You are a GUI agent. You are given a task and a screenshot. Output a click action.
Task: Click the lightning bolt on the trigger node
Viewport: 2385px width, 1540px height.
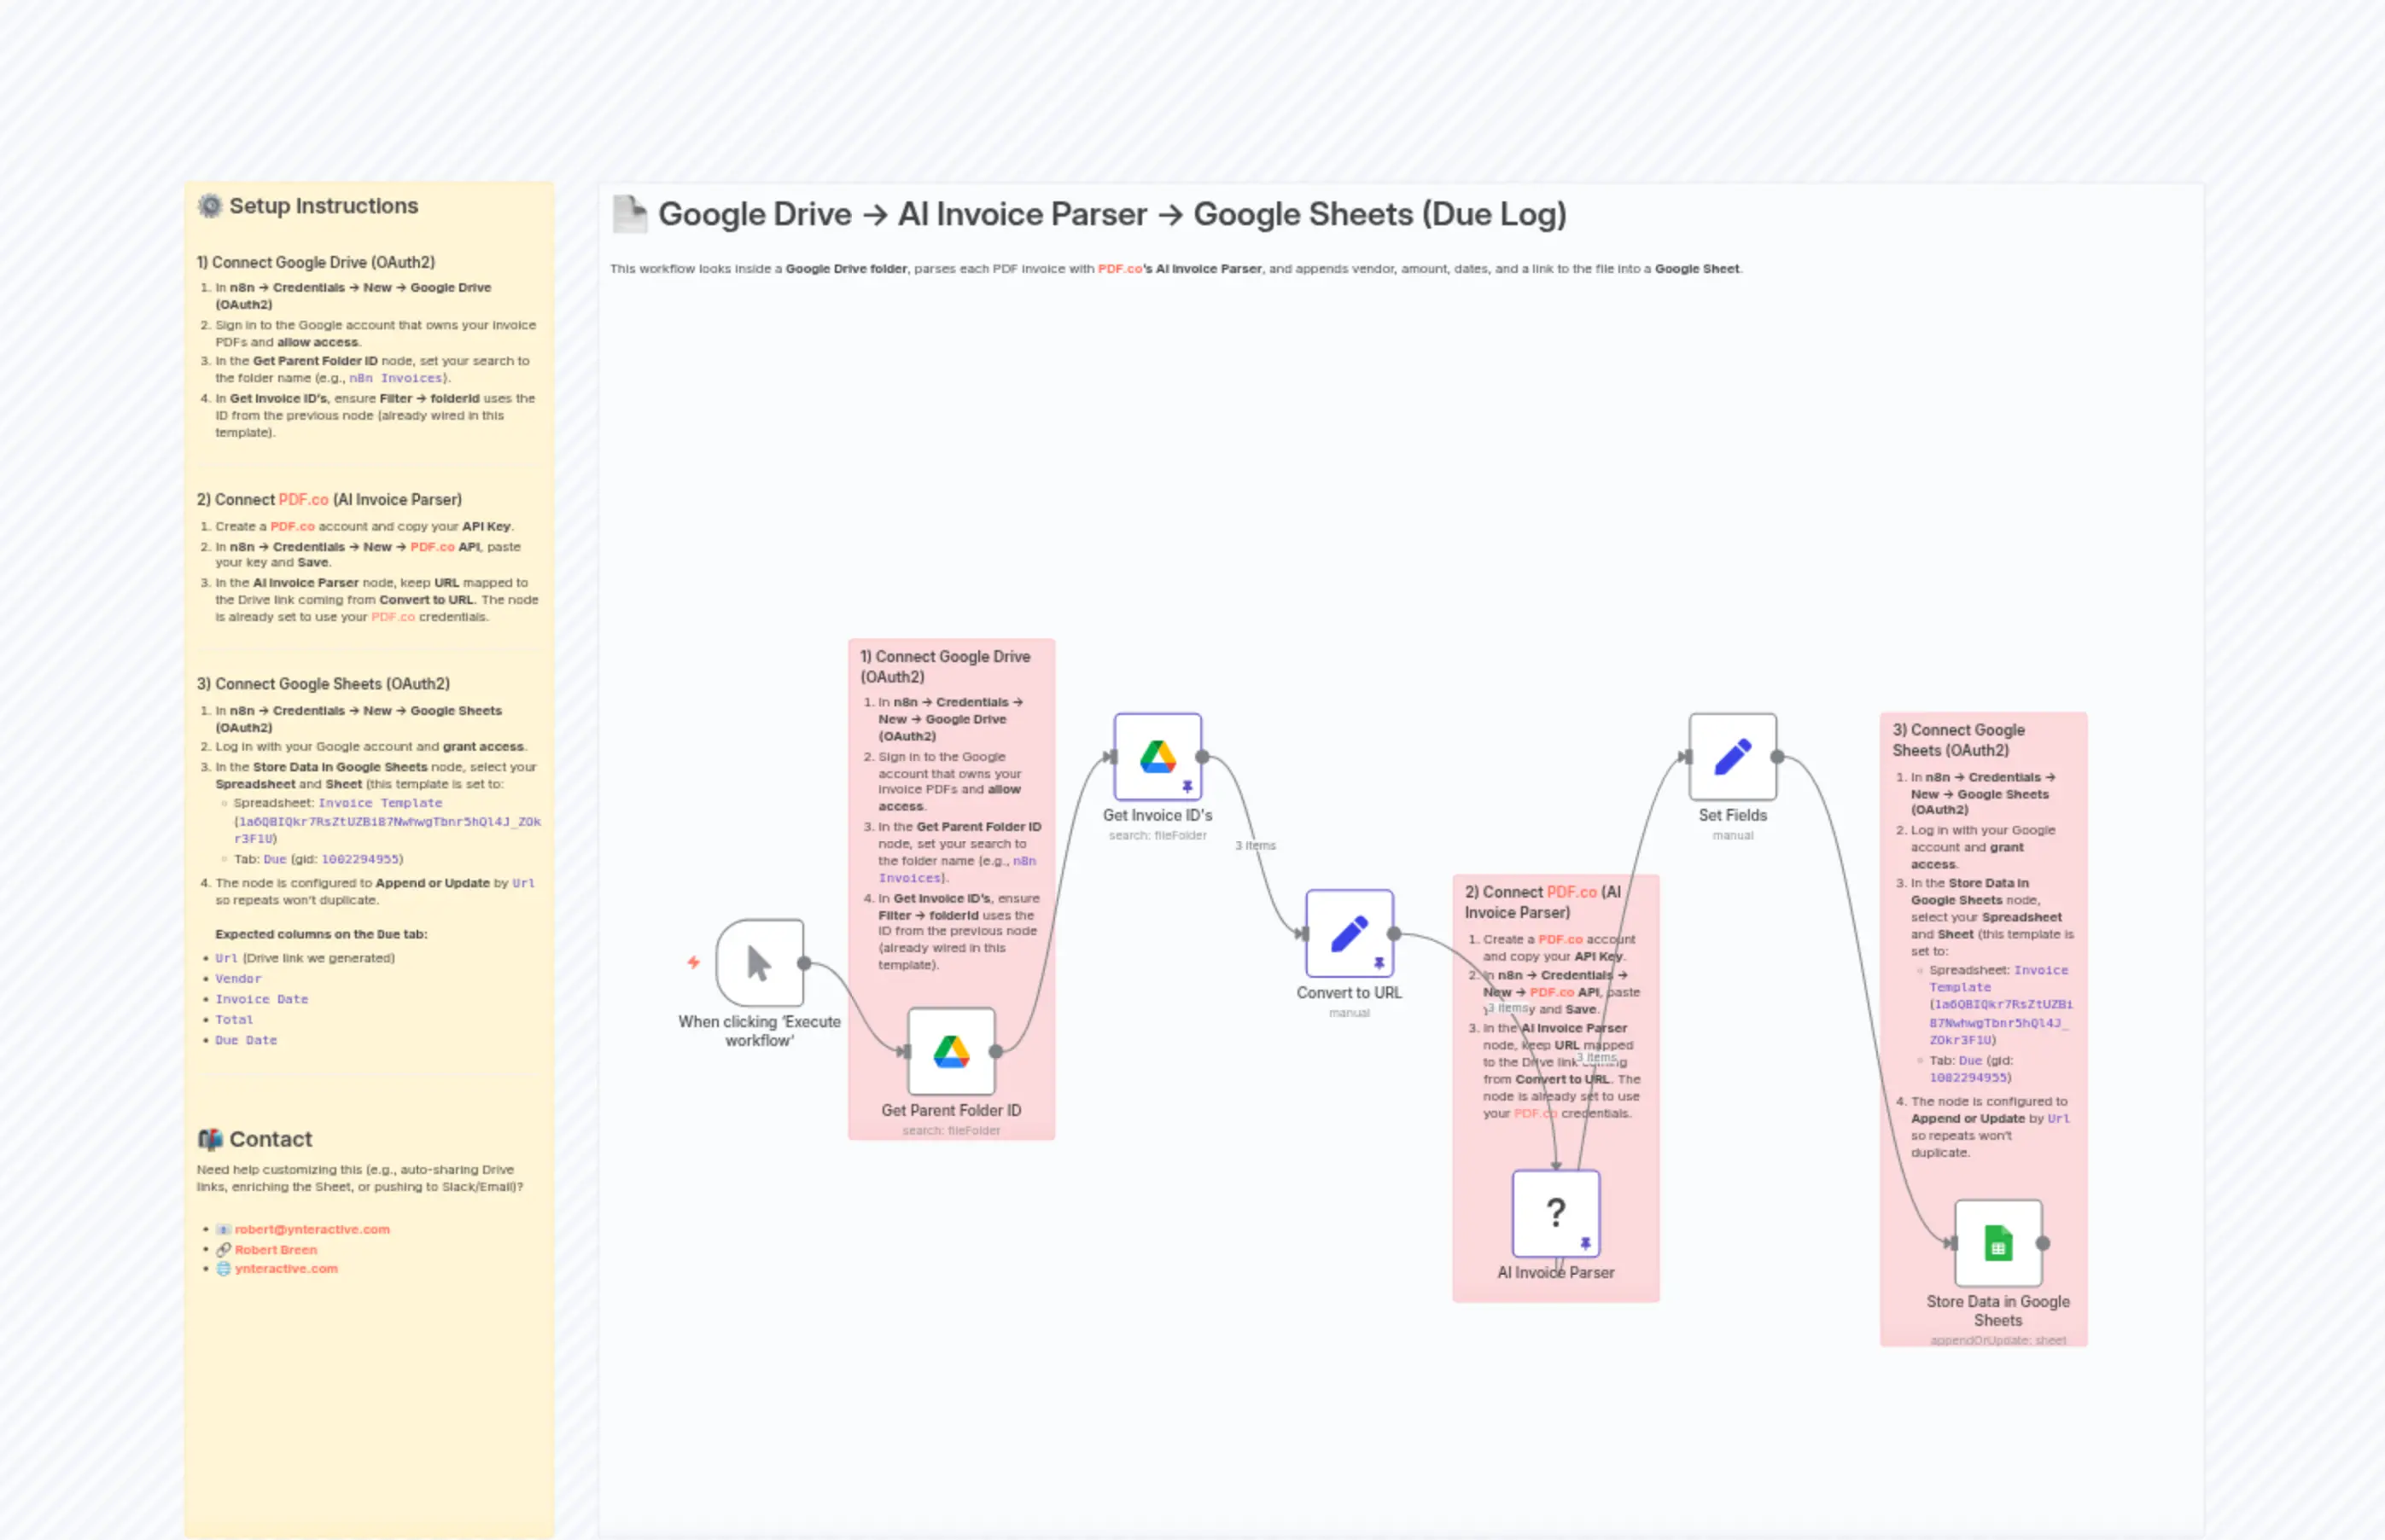694,962
